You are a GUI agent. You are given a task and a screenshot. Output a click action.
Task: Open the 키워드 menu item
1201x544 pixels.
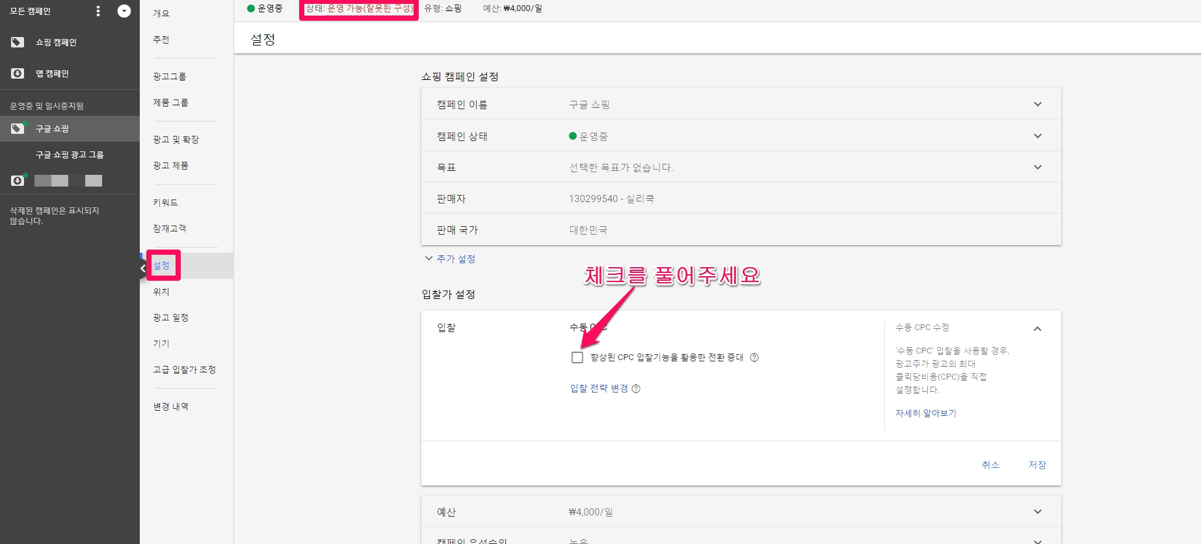click(165, 203)
